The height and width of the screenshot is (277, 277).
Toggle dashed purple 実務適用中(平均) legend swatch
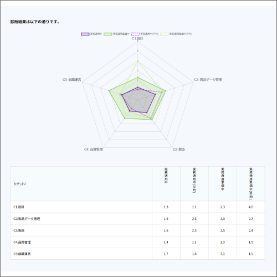135,34
